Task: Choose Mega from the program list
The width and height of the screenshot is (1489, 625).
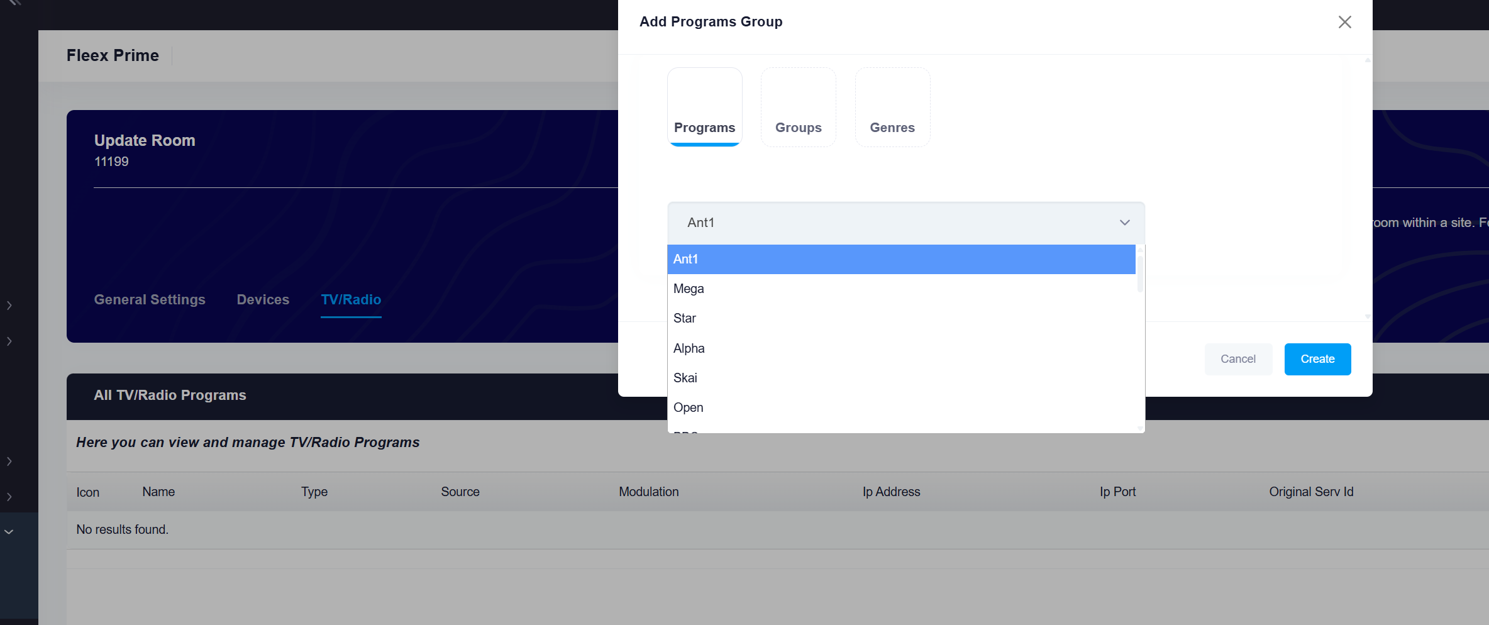Action: click(x=689, y=289)
